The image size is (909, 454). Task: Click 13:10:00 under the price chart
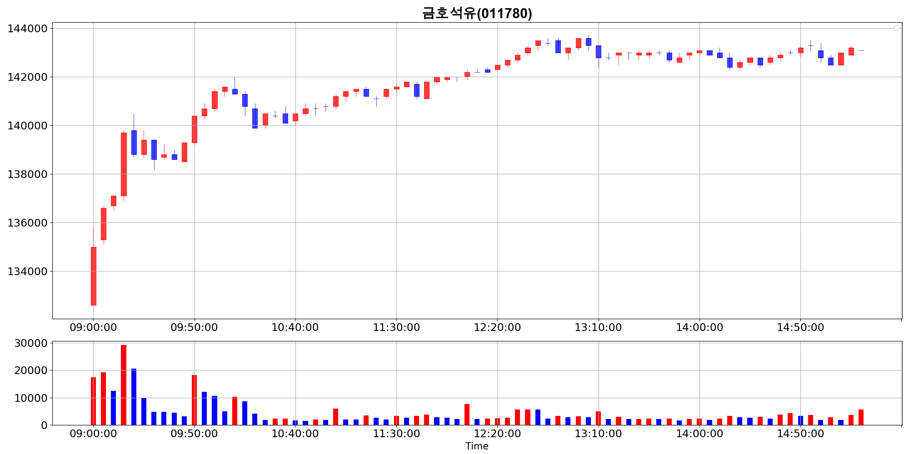click(598, 327)
